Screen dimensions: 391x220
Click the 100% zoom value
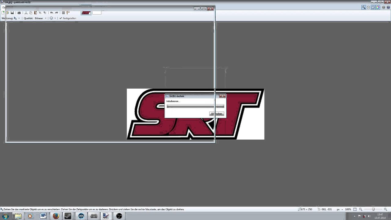pyautogui.click(x=348, y=209)
